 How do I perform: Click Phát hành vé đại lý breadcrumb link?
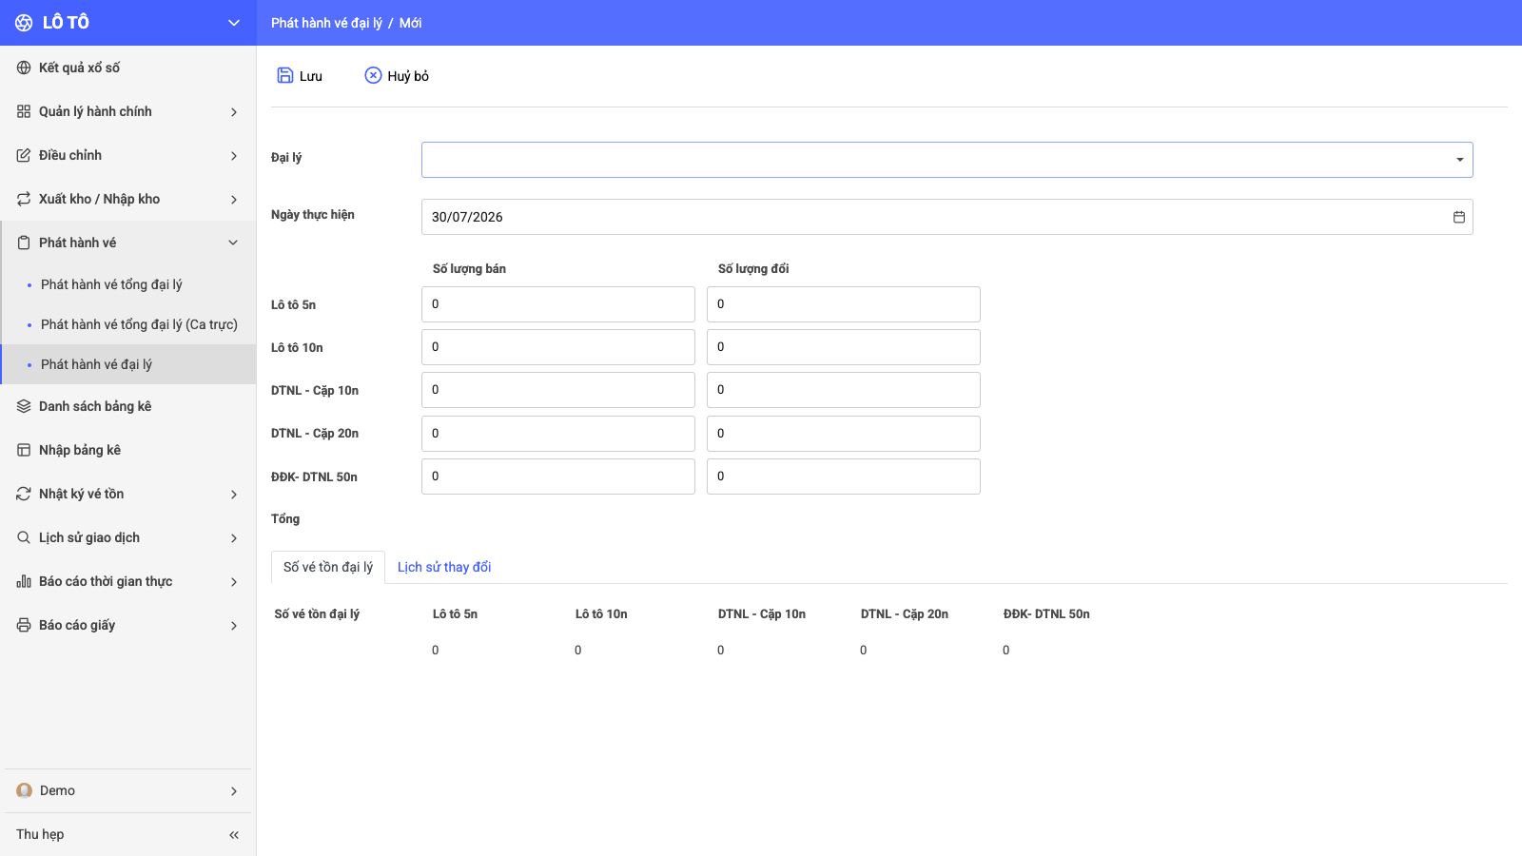(x=326, y=23)
